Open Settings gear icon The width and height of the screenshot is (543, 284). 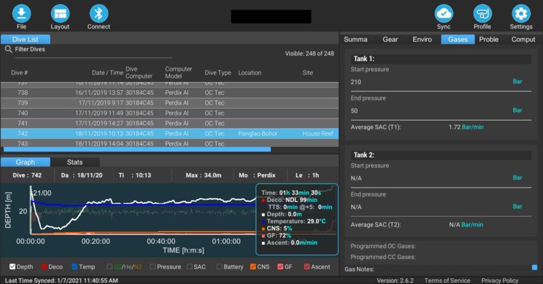click(521, 13)
